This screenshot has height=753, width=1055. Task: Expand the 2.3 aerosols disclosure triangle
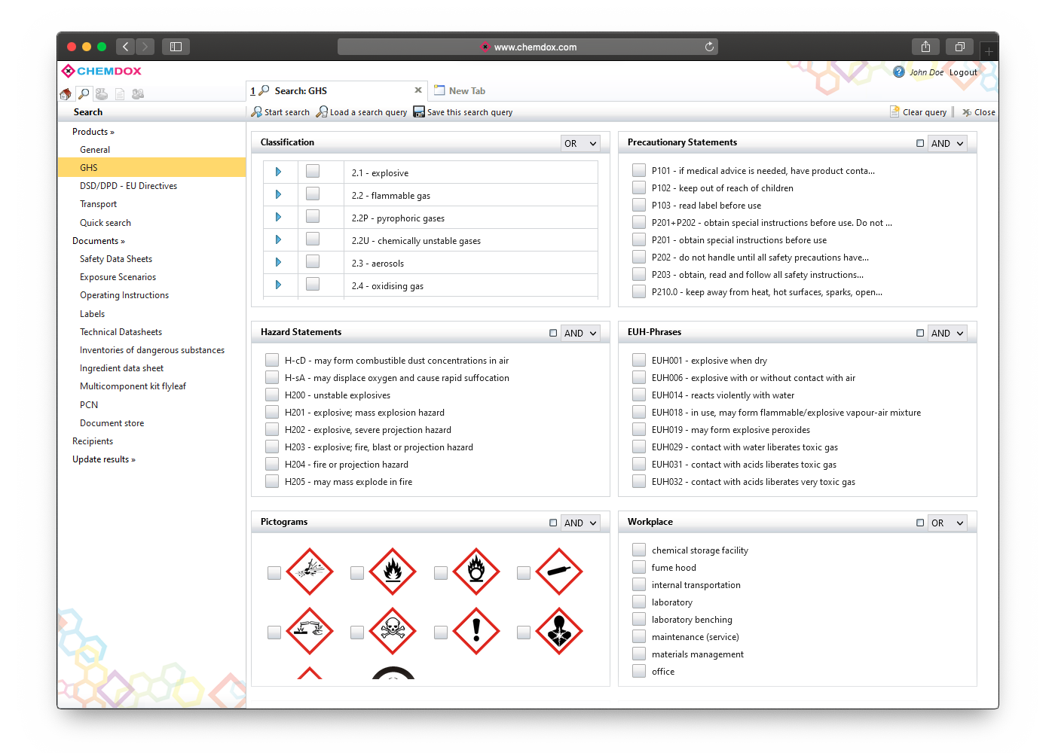280,261
